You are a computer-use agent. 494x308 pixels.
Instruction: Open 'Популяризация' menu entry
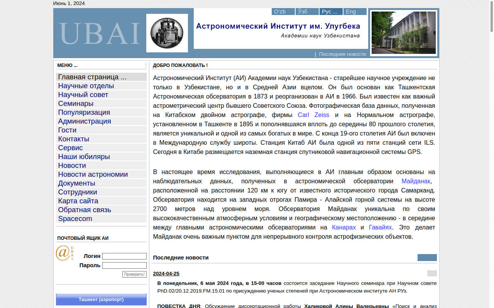(101, 112)
